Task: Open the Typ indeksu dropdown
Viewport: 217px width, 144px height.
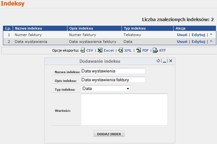Action: tap(106, 88)
